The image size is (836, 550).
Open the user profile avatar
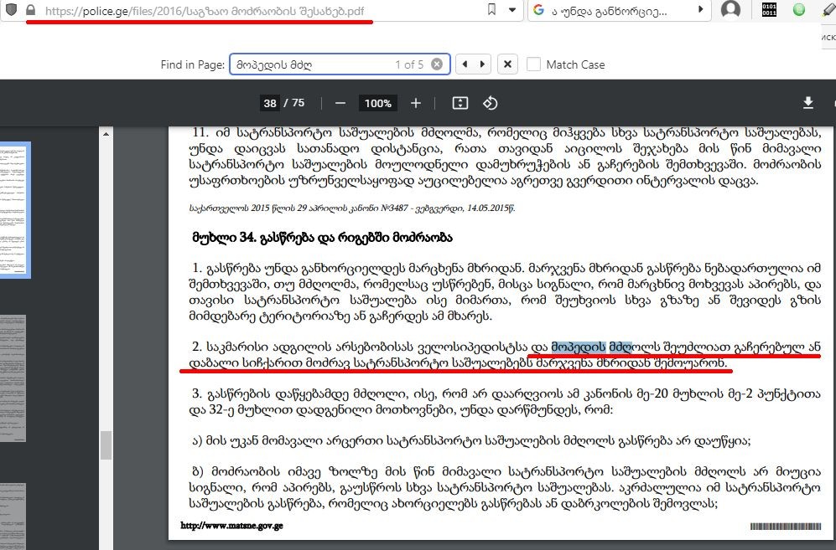[x=730, y=9]
